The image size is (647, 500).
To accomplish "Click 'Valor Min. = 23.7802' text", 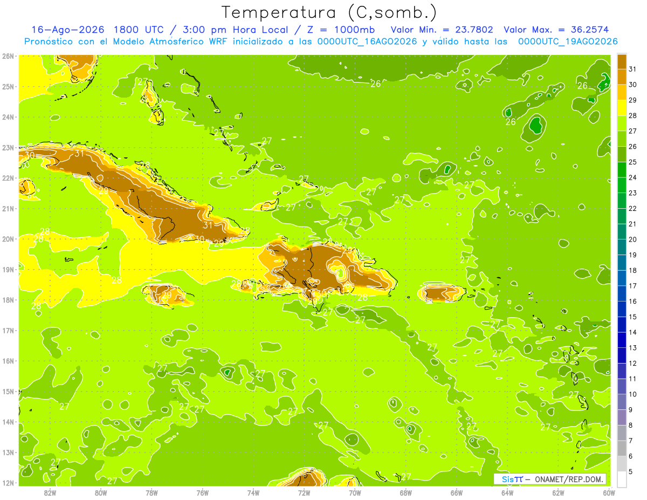I will pyautogui.click(x=443, y=30).
